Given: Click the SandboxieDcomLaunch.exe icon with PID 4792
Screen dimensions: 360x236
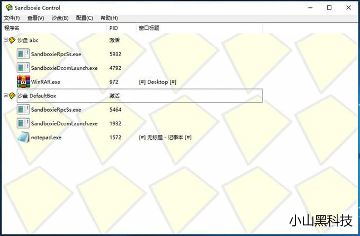Looking at the screenshot, I should 23,68.
